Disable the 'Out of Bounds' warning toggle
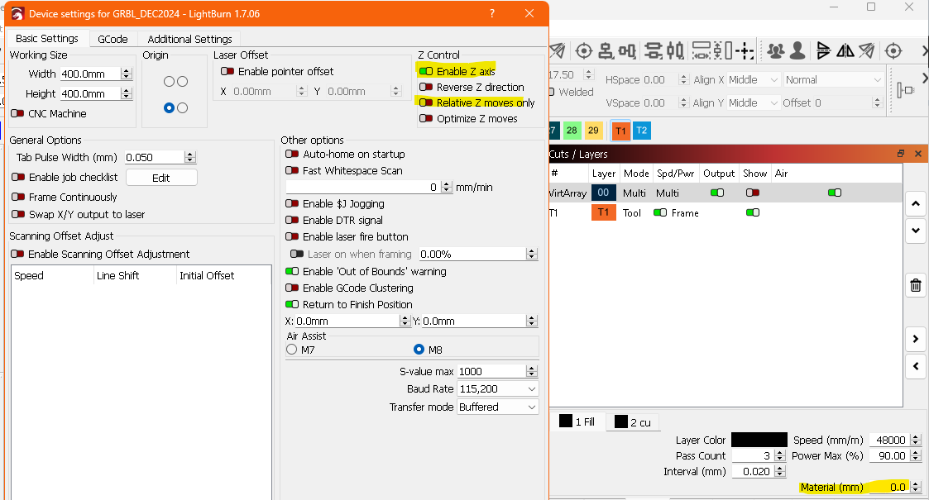 292,272
